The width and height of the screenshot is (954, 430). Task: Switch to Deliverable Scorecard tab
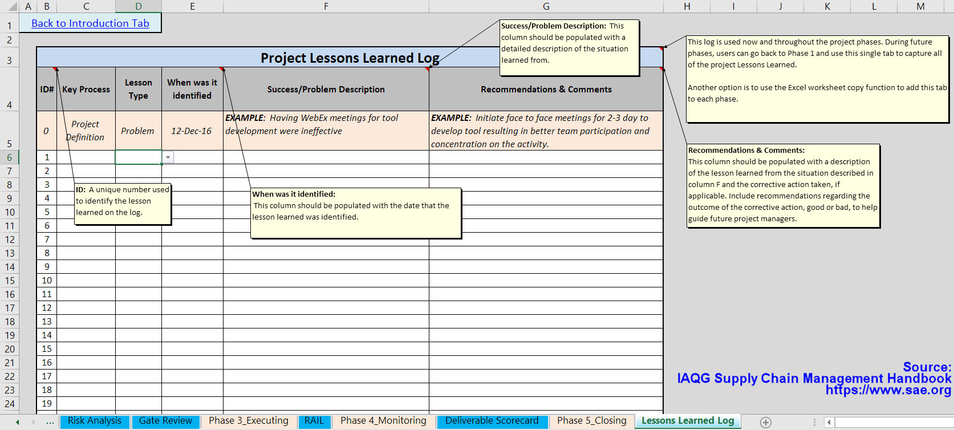[492, 421]
